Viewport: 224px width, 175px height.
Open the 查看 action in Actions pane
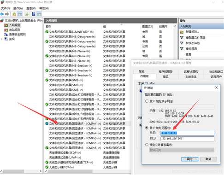point(189,54)
